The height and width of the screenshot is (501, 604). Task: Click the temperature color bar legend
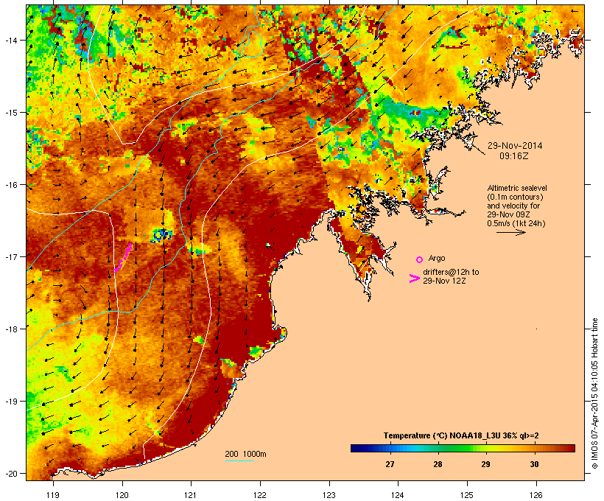463,448
